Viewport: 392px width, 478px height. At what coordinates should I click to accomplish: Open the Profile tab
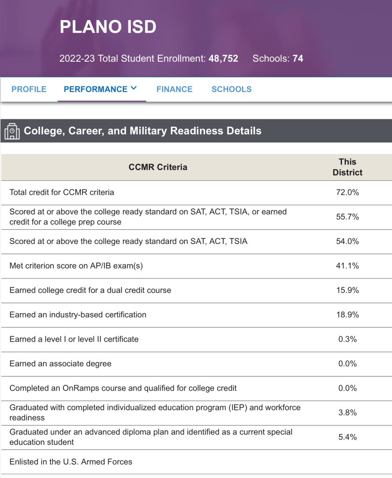pos(29,89)
